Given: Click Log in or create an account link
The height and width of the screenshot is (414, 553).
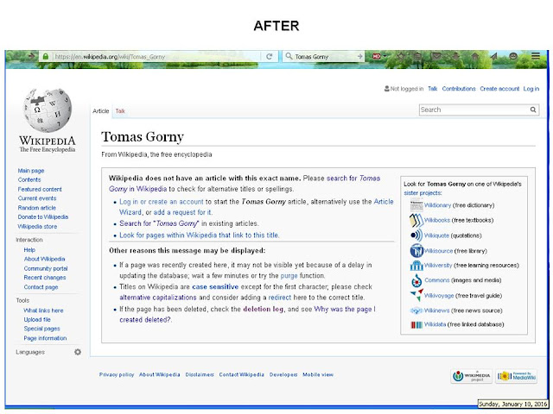Looking at the screenshot, I should click(162, 202).
